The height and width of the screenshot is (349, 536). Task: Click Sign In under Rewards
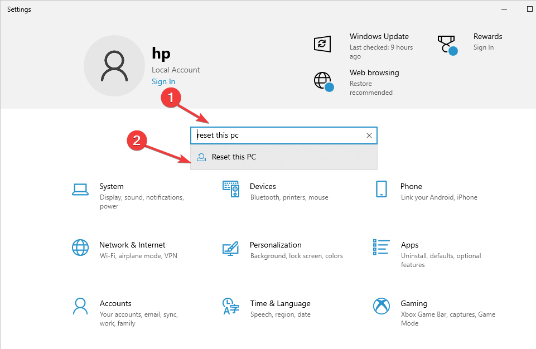click(x=484, y=47)
